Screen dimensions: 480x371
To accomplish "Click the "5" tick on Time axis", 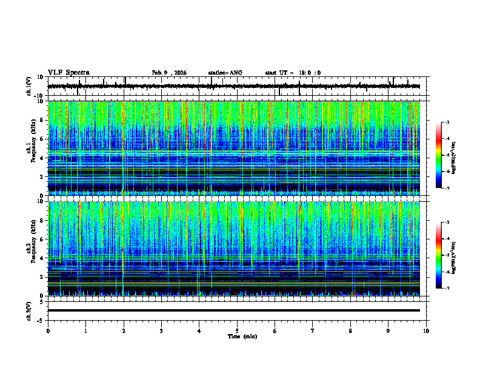I will click(x=237, y=331).
